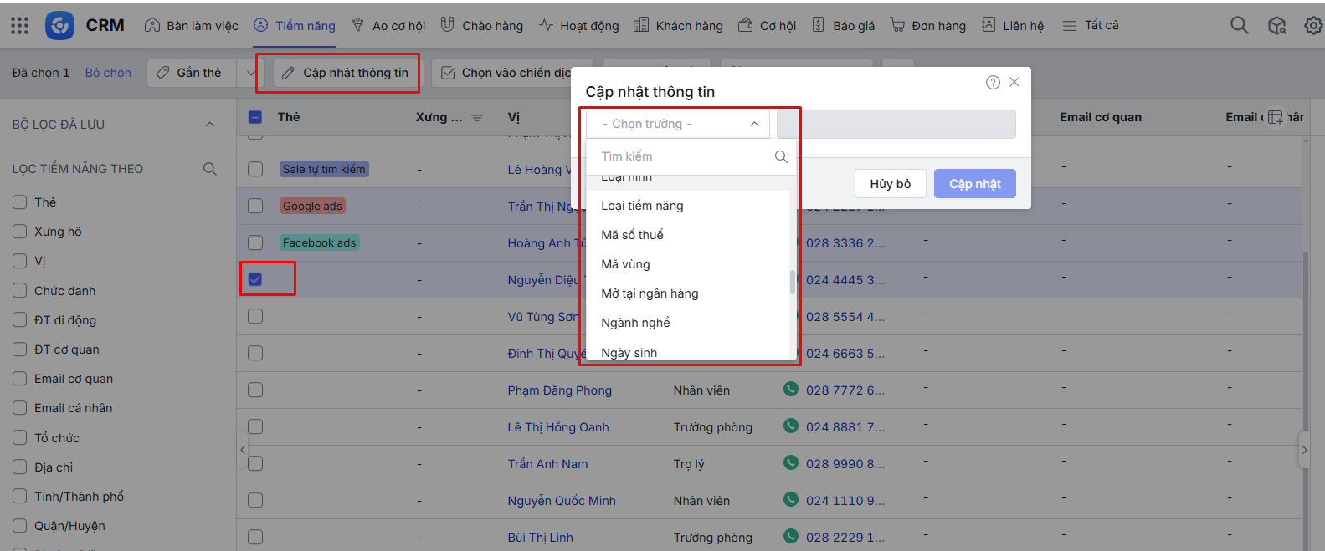
Task: Go to the Khách hàng tab
Action: click(678, 26)
